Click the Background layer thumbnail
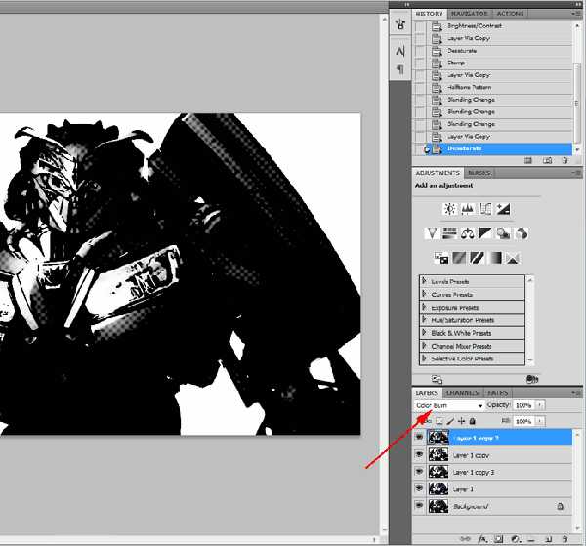 pos(438,506)
